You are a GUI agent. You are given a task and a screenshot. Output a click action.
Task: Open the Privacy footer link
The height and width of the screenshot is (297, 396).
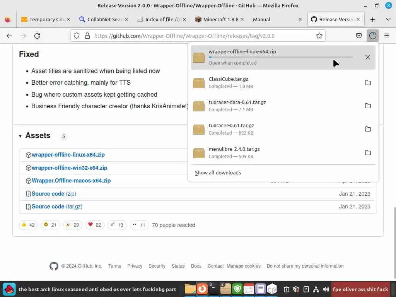point(135,266)
